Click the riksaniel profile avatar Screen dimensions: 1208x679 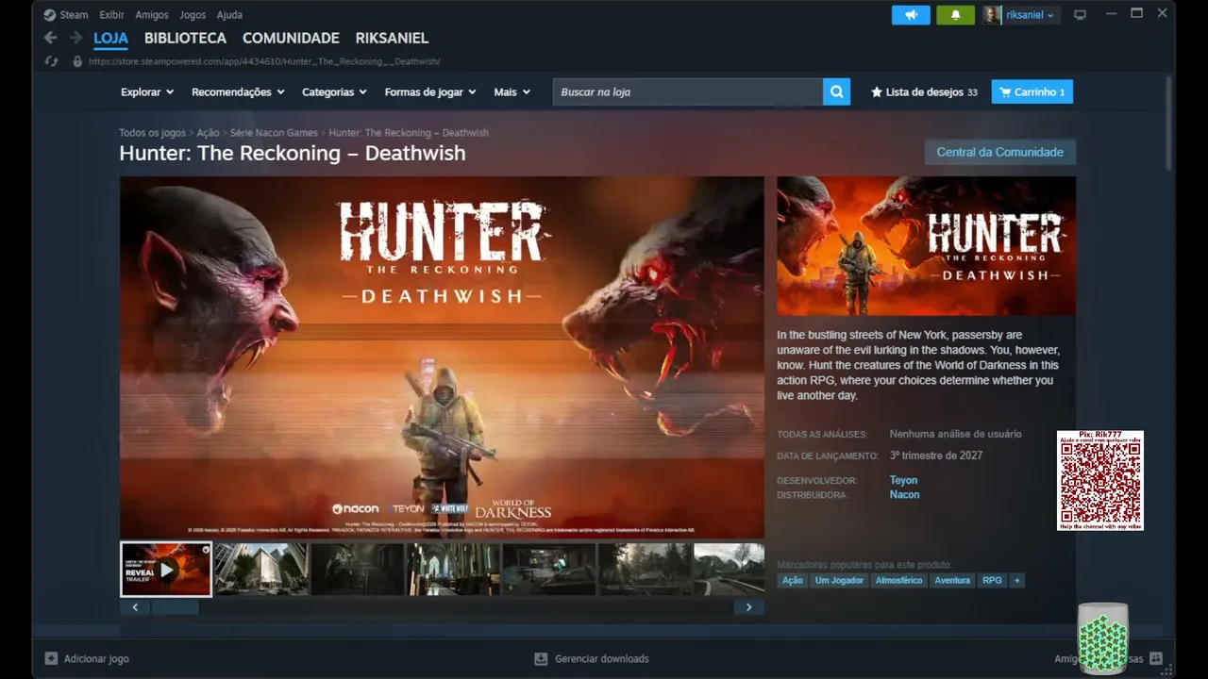[x=992, y=15]
